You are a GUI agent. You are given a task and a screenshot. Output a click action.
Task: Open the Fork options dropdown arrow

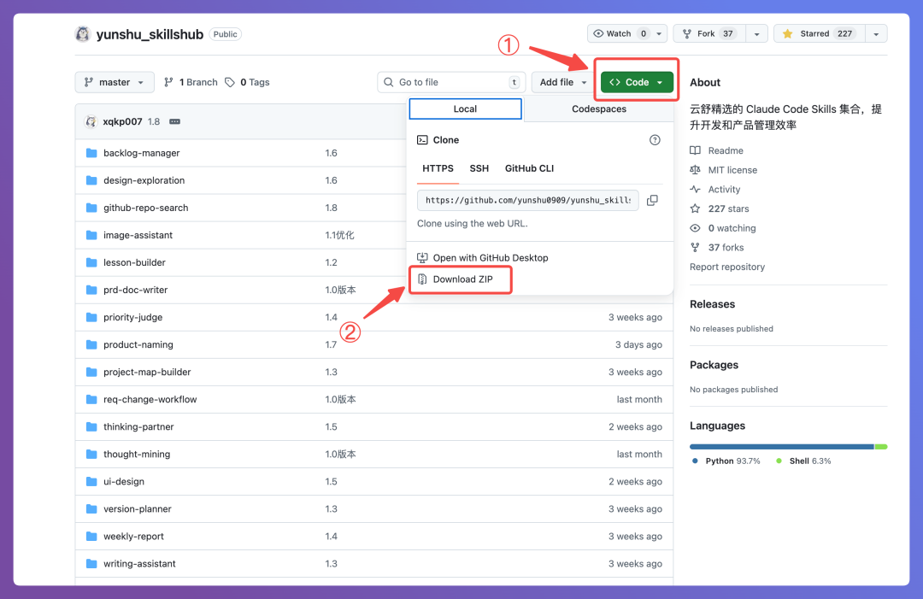click(756, 34)
